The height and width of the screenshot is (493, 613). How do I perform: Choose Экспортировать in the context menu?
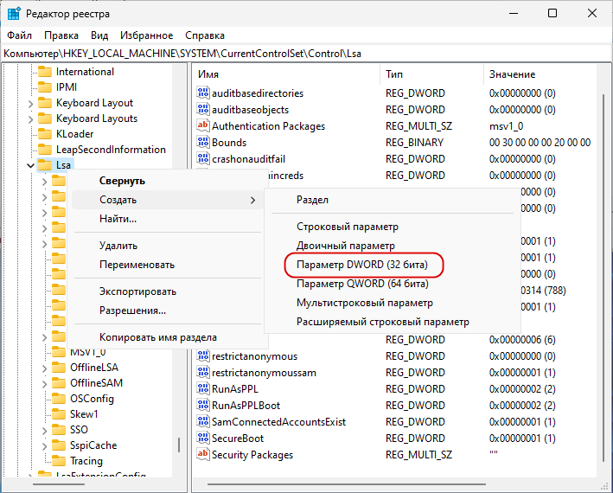click(168, 291)
